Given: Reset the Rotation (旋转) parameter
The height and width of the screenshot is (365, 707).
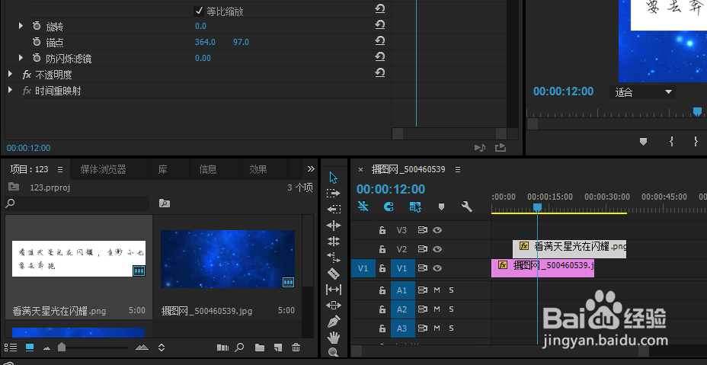Looking at the screenshot, I should (x=379, y=25).
